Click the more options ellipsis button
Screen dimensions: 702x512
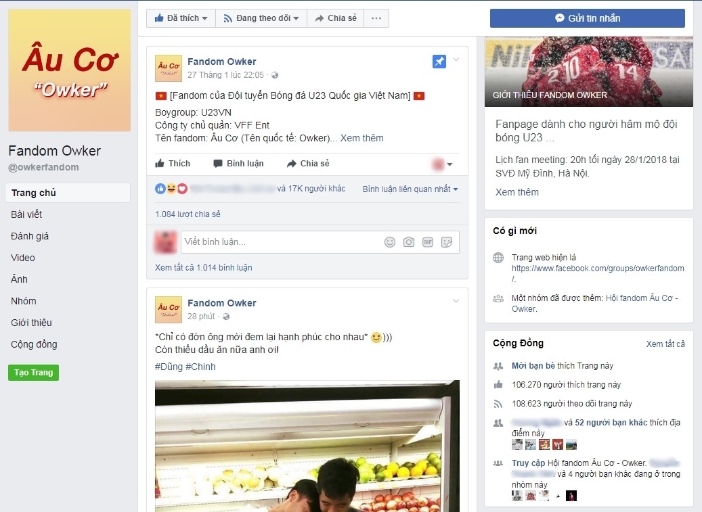[376, 18]
